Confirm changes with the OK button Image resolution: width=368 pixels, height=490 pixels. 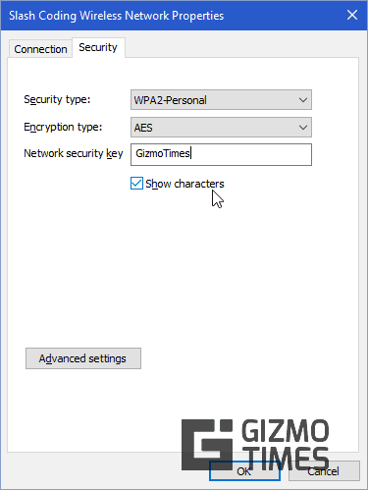(244, 471)
